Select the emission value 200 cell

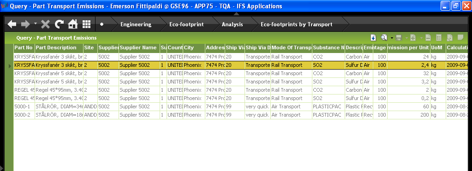pyautogui.click(x=408, y=115)
